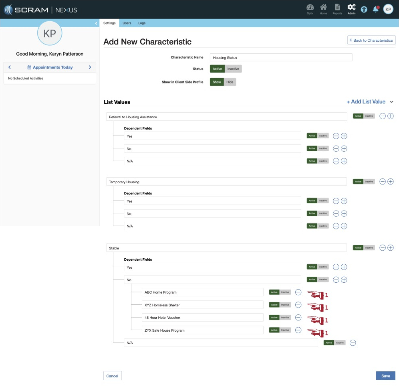Remove the ABC Home Program value
Viewport: 399px width, 387px height.
298,292
